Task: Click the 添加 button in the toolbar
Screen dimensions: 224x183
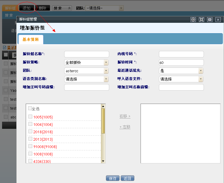Action: [27, 8]
